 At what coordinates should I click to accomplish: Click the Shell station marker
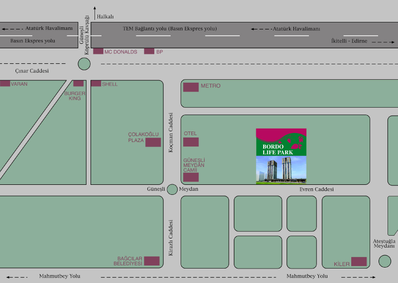click(96, 84)
